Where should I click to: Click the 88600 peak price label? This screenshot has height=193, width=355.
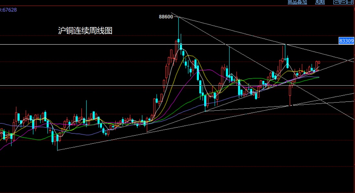click(166, 17)
